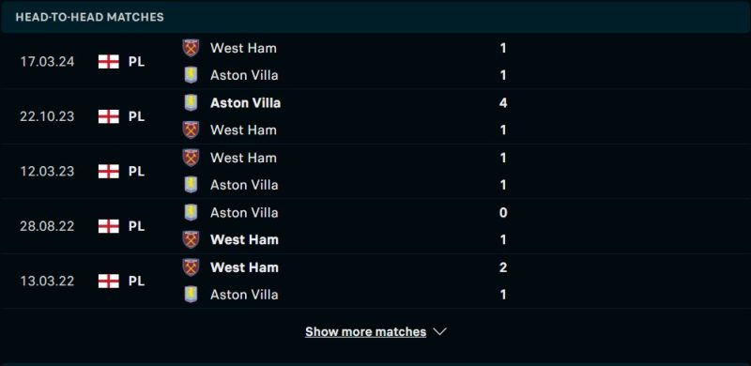This screenshot has width=751, height=366.
Task: Click West Ham crest in 17.03.24 match
Action: click(x=191, y=48)
